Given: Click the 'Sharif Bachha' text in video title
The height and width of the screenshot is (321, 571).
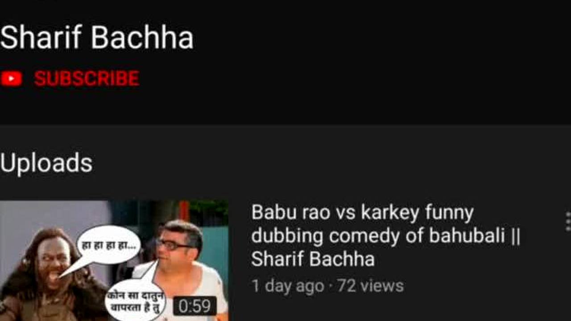Looking at the screenshot, I should click(x=313, y=259).
